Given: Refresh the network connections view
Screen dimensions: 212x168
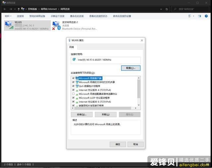Looking at the screenshot, I should click(x=167, y=9).
